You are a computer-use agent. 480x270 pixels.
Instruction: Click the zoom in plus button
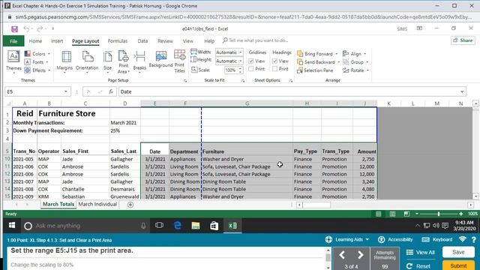point(461,214)
